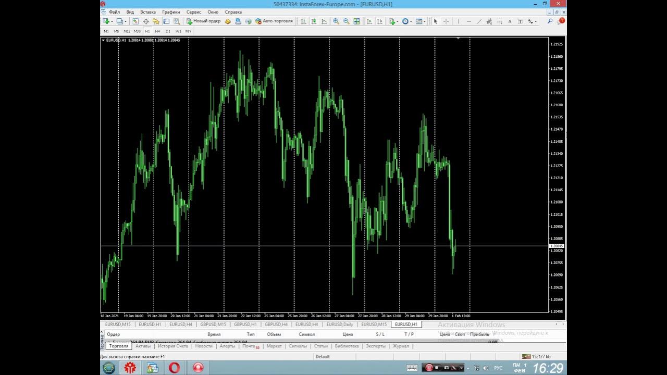Viewport: 667px width, 375px height.
Task: Open the Файл menu
Action: (x=114, y=12)
